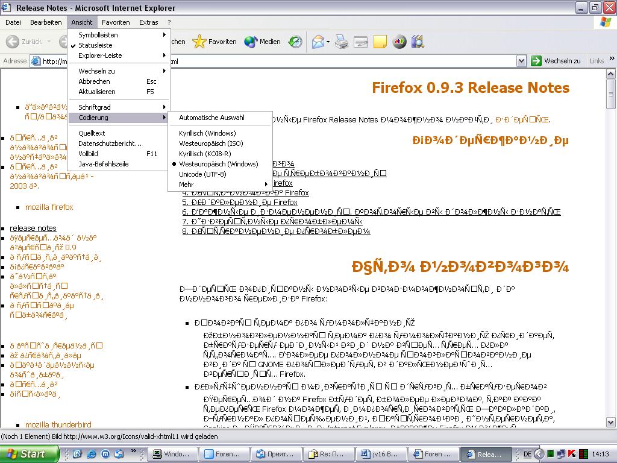This screenshot has height=463, width=617.
Task: Open the Datei menu
Action: pyautogui.click(x=13, y=22)
